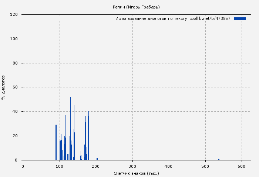
Task: Click the chart title "Репин (Игорь Грабарь)"
Action: tap(136, 7)
